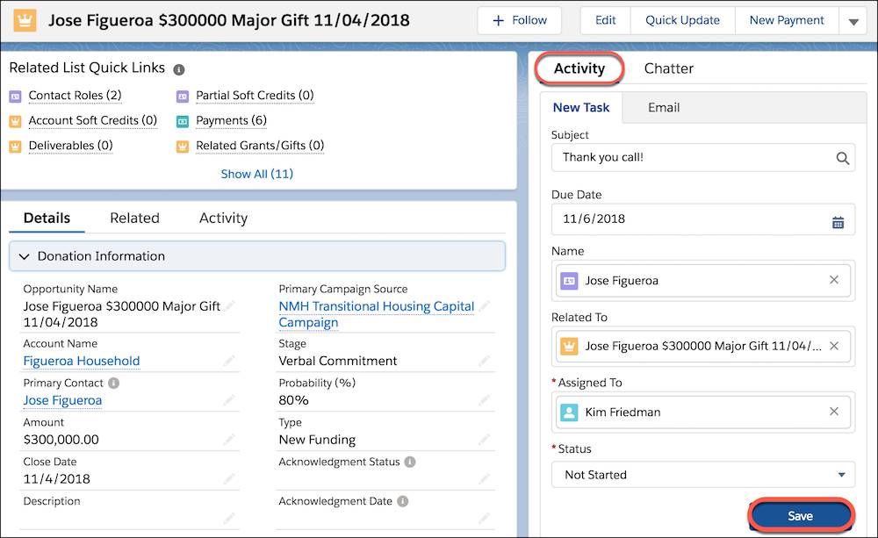Click inside the Subject input field
Image resolution: width=878 pixels, height=538 pixels.
coord(676,157)
